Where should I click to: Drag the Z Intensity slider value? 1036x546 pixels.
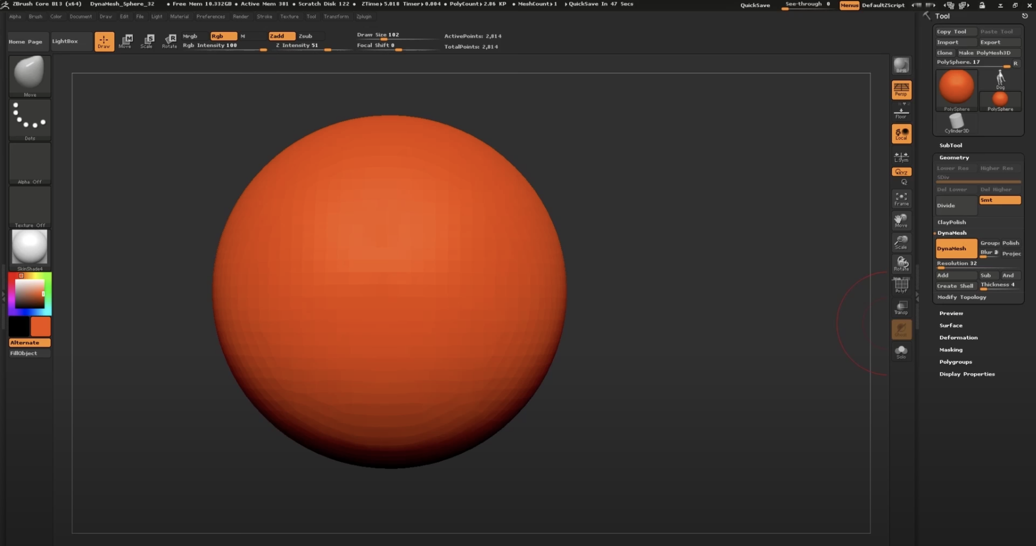coord(327,51)
